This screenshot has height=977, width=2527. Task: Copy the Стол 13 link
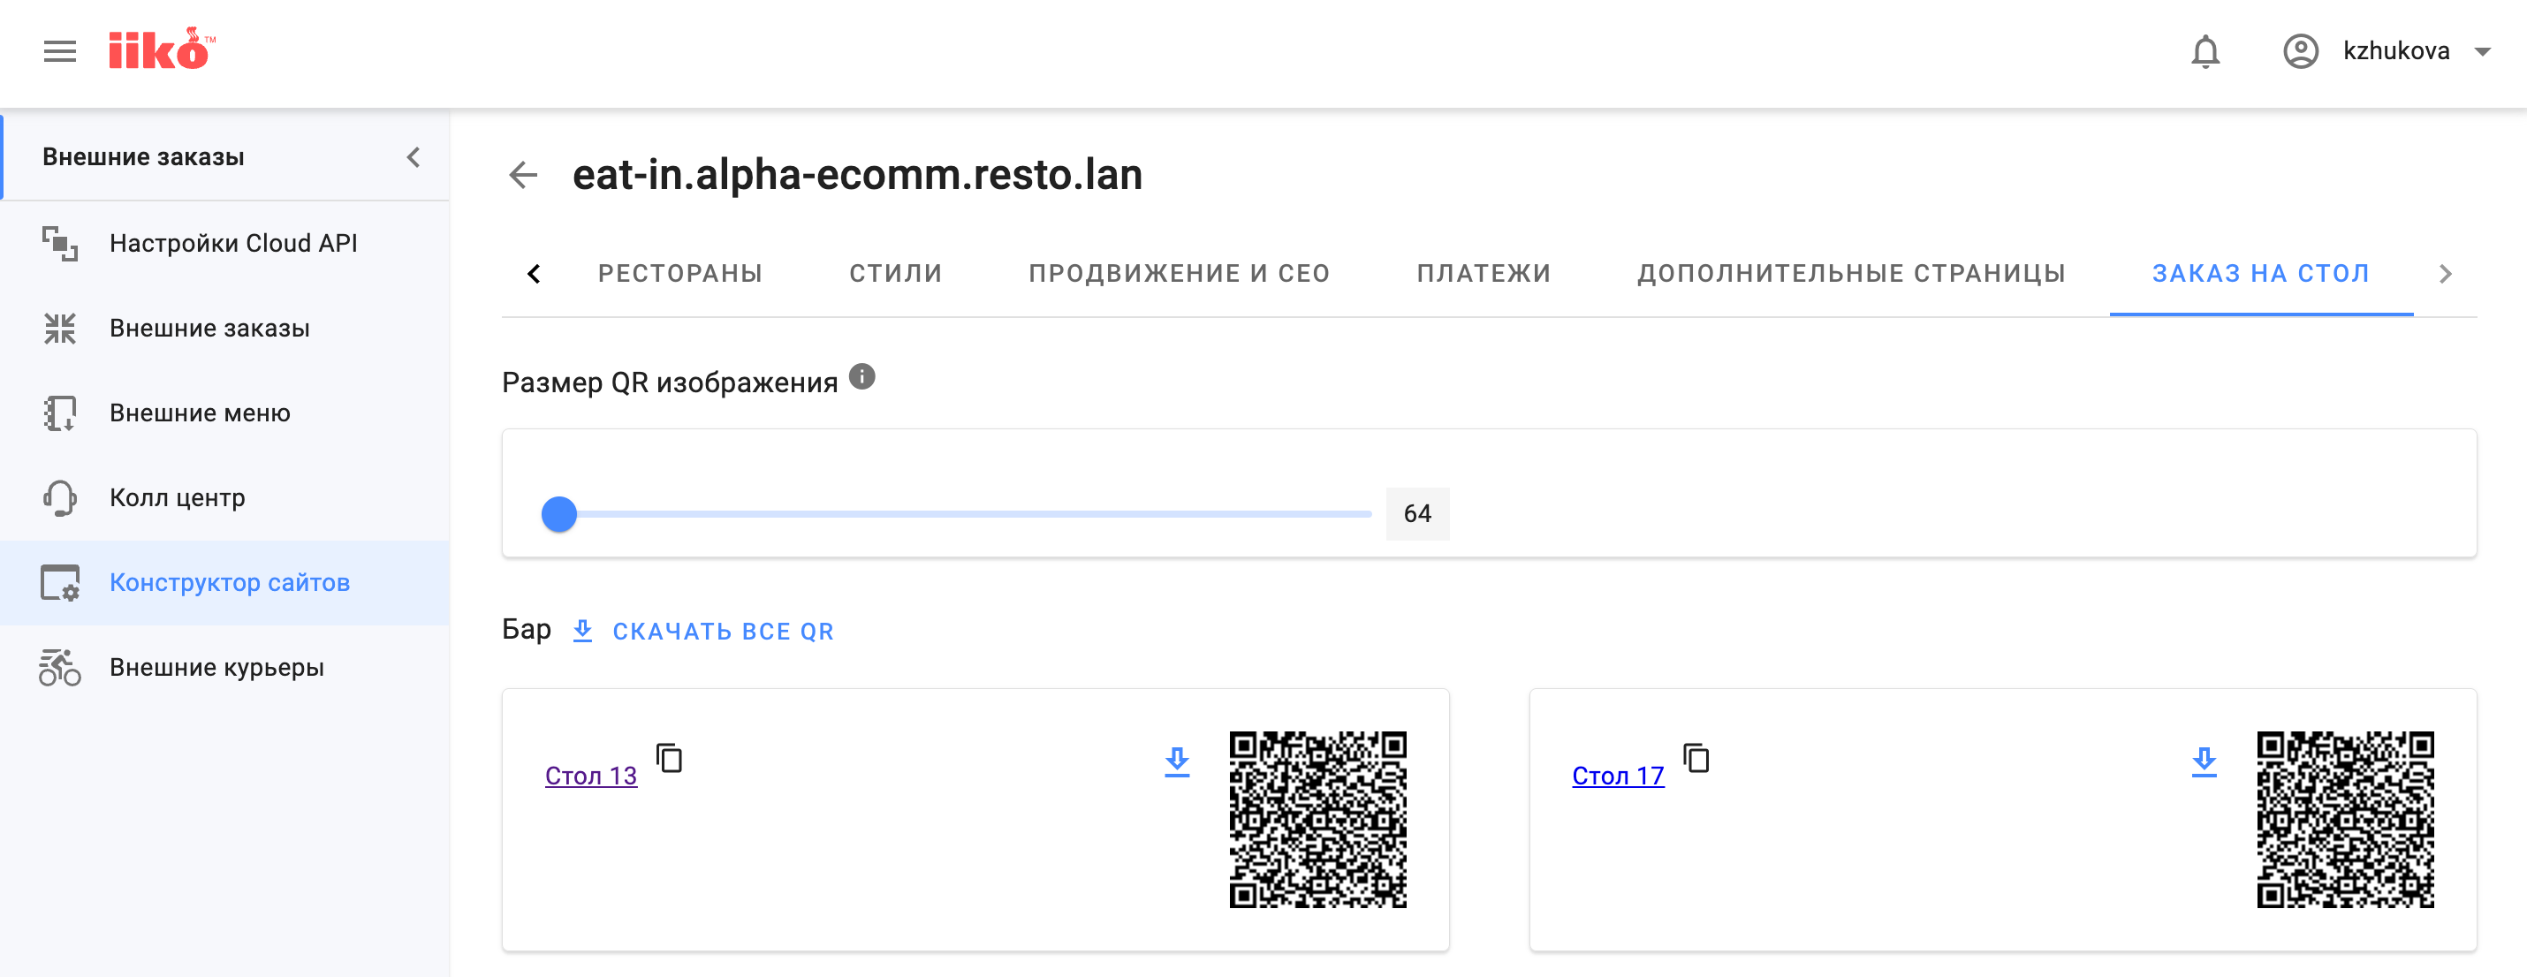click(x=670, y=758)
